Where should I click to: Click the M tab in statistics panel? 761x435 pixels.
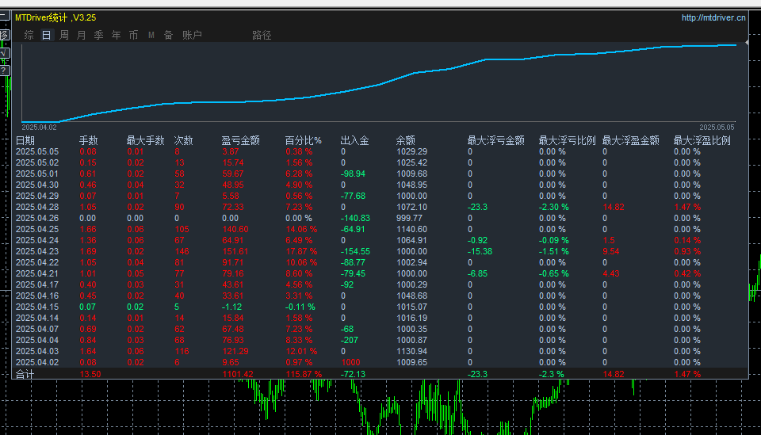[x=151, y=35]
